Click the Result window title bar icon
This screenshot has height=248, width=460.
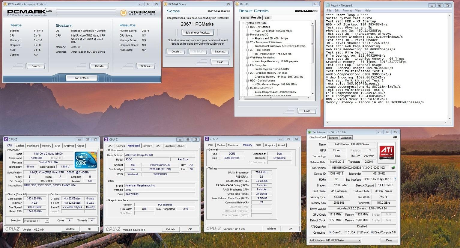[x=237, y=4]
